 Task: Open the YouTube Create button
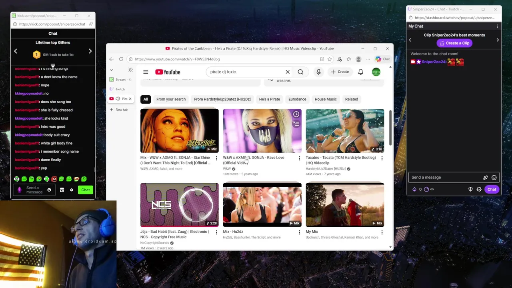tap(340, 72)
